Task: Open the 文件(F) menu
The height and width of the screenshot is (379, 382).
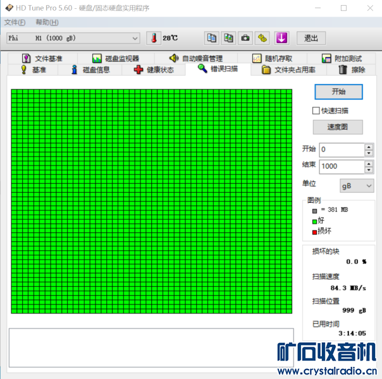Action: click(x=15, y=22)
